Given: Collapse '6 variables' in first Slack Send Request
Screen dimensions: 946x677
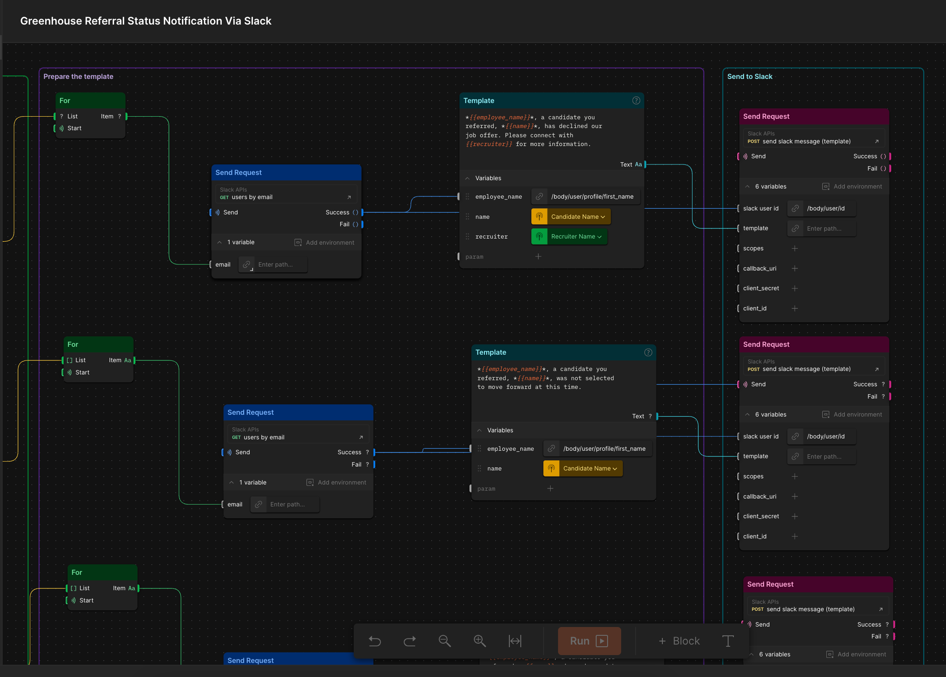Looking at the screenshot, I should pyautogui.click(x=747, y=186).
